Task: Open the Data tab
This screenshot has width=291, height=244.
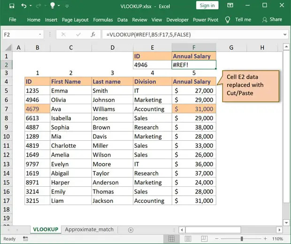Action: pyautogui.click(x=123, y=20)
